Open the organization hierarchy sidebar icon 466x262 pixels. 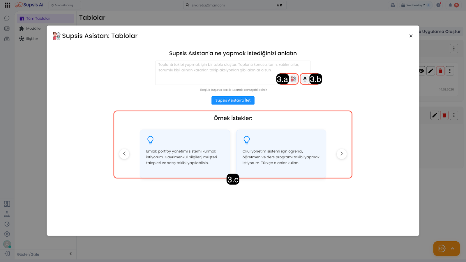tap(7, 215)
